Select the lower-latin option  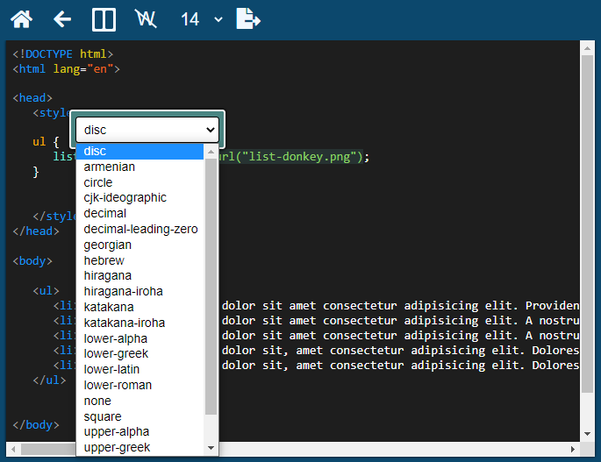[x=140, y=369]
